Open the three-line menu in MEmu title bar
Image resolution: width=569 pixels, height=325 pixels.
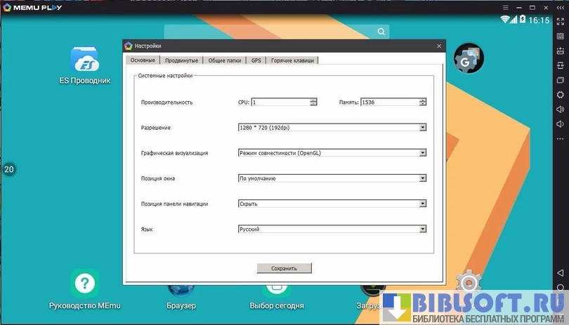pyautogui.click(x=504, y=6)
